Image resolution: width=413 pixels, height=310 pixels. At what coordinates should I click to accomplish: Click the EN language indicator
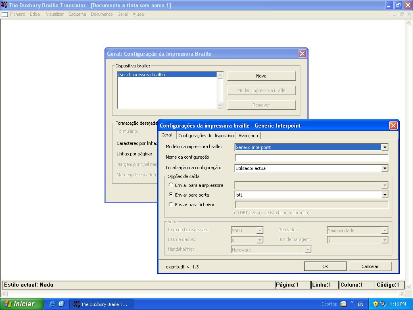360,304
